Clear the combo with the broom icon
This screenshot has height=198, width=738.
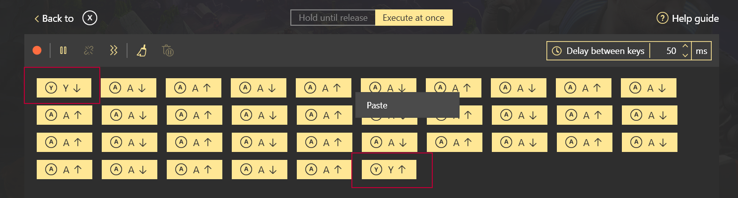[x=142, y=50]
